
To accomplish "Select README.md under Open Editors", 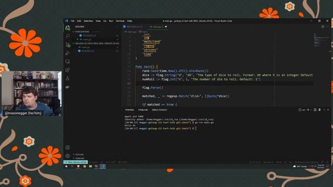I will click(89, 36).
